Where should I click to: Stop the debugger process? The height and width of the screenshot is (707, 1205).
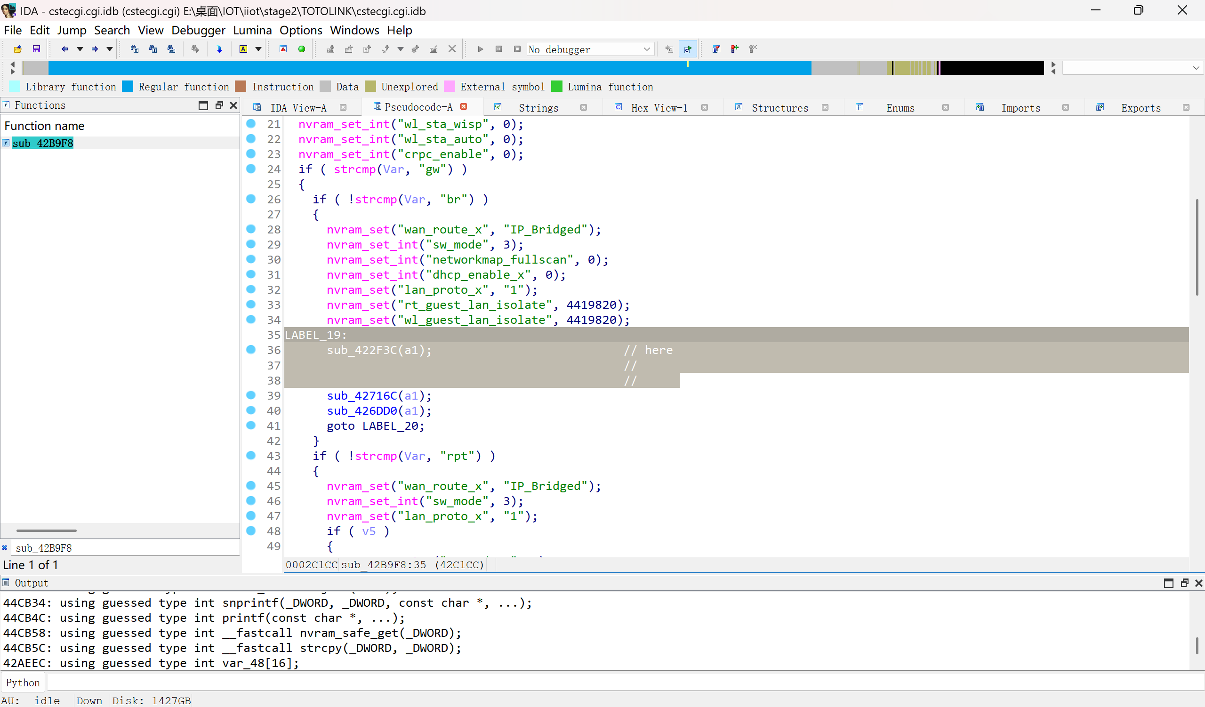tap(517, 49)
